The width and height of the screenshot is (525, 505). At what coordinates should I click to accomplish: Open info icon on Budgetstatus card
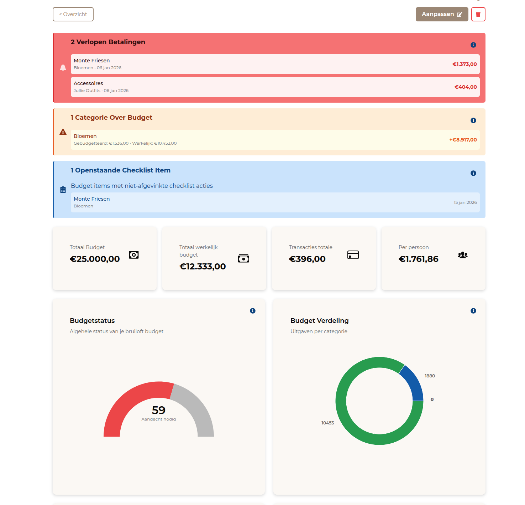point(253,311)
